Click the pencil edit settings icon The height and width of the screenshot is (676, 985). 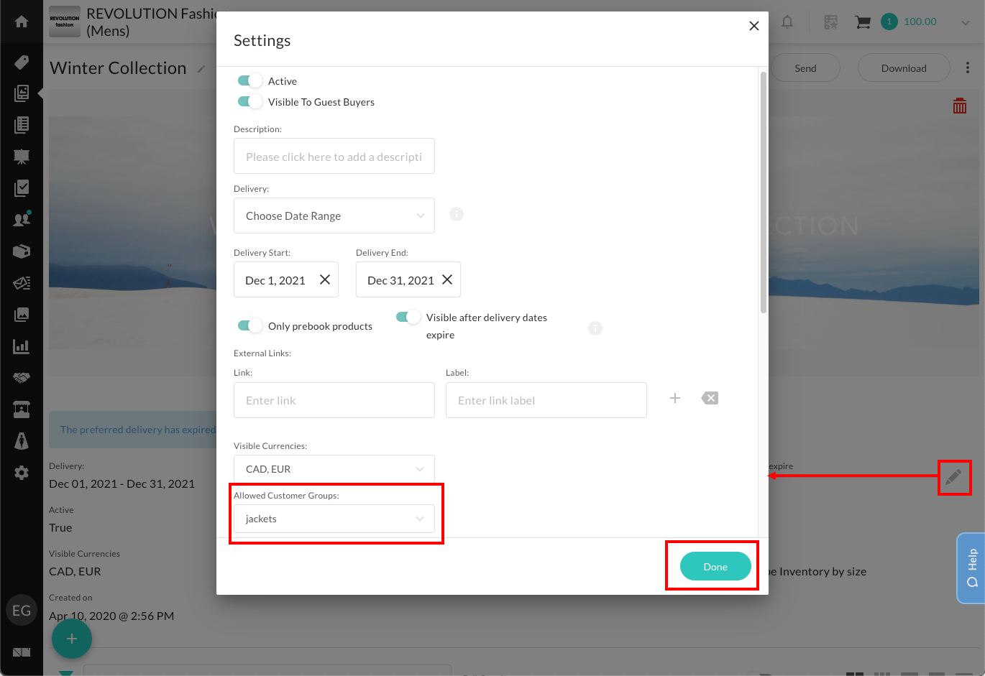click(x=953, y=477)
